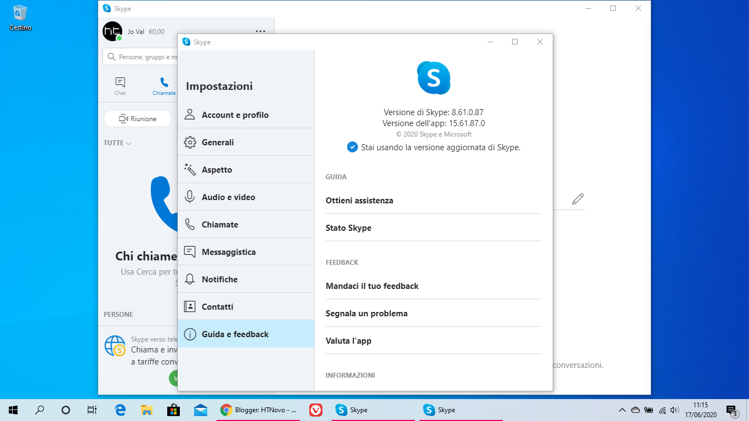Click the taskbar Skype button next to Vivaldi
The height and width of the screenshot is (421, 749).
point(373,409)
